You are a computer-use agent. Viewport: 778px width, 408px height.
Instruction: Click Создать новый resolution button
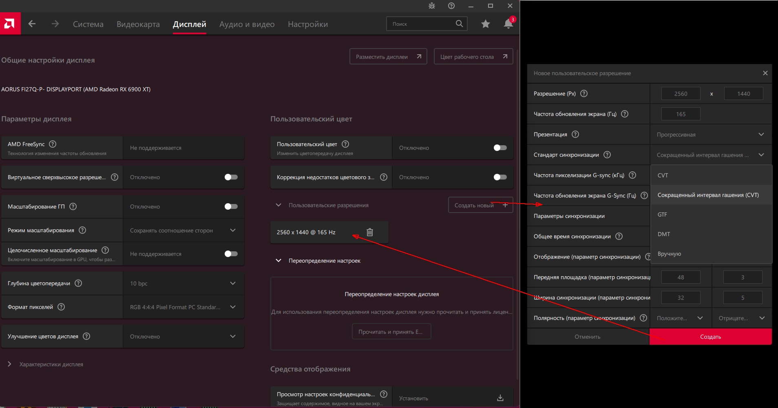pos(481,205)
